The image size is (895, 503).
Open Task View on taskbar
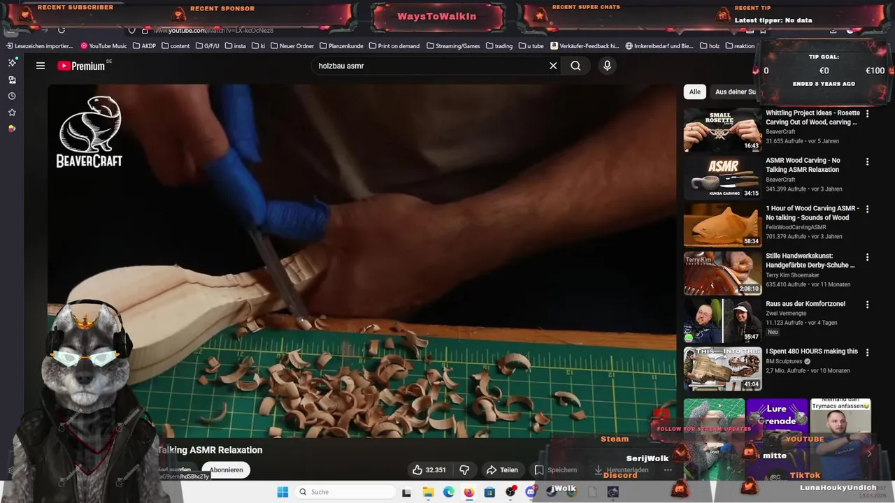pyautogui.click(x=407, y=492)
